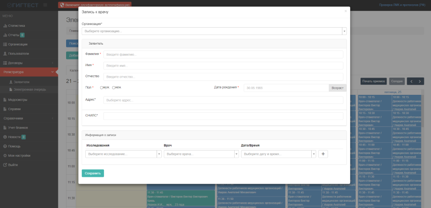Click the Помощь question icon in sidebar
431x208 pixels.
[x=5, y=146]
